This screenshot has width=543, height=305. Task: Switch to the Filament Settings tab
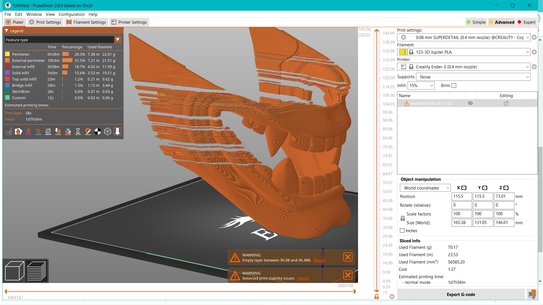[x=86, y=22]
